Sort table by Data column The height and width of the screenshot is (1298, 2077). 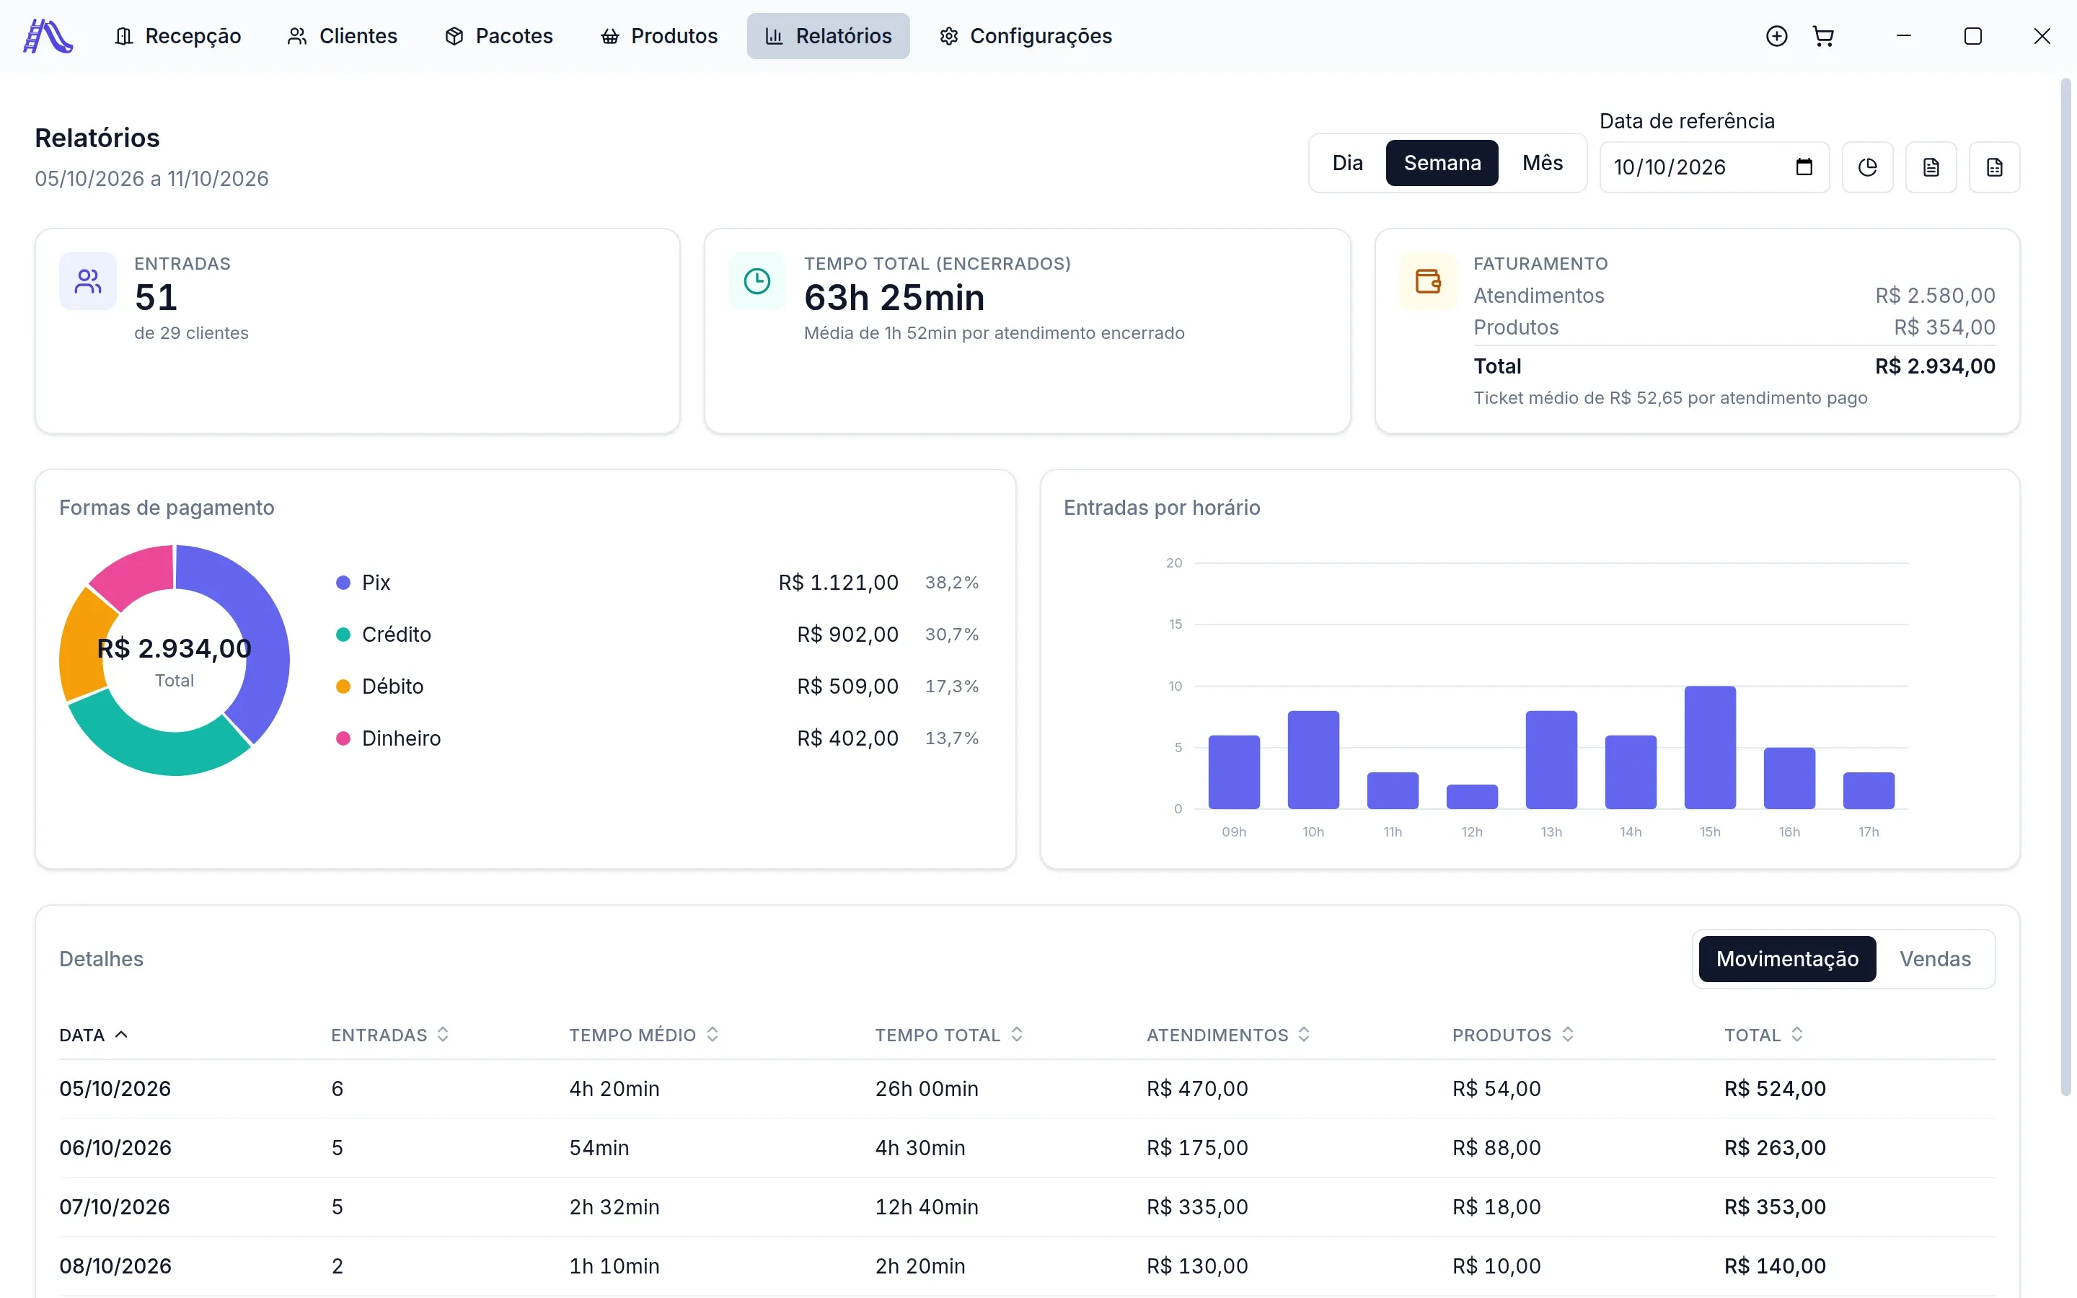(94, 1036)
